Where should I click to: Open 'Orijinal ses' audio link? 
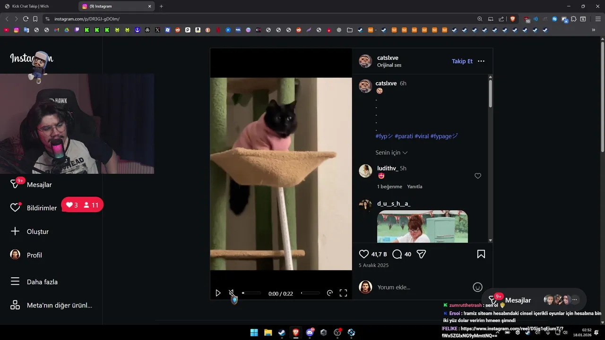tap(389, 65)
